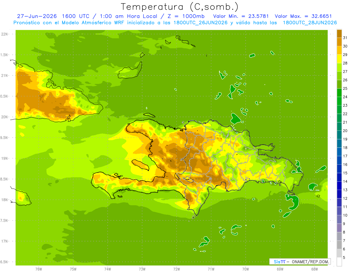This screenshot has width=353, height=273.
Task: Click the "70W" longitude axis label
Action: click(x=245, y=269)
